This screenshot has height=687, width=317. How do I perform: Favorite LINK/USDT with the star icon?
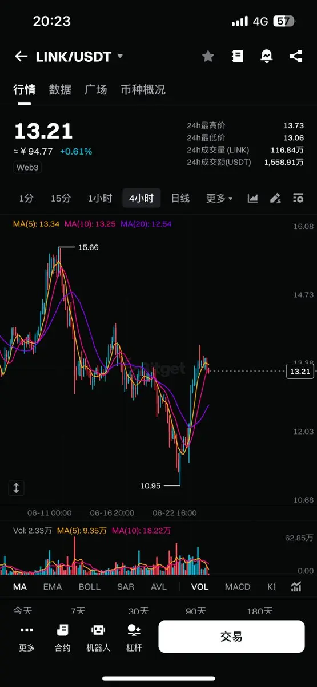click(208, 56)
